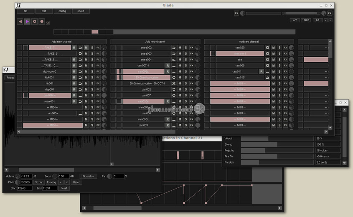Click the input record button
The height and width of the screenshot is (217, 353).
pos(42,21)
